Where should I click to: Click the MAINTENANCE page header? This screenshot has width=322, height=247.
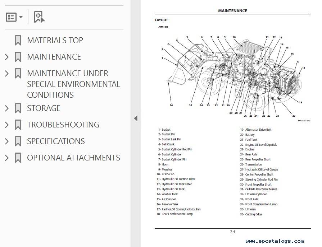pos(232,11)
